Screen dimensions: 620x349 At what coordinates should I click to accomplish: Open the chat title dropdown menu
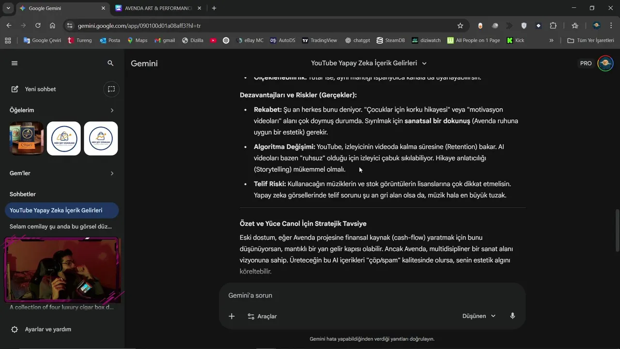coord(424,63)
